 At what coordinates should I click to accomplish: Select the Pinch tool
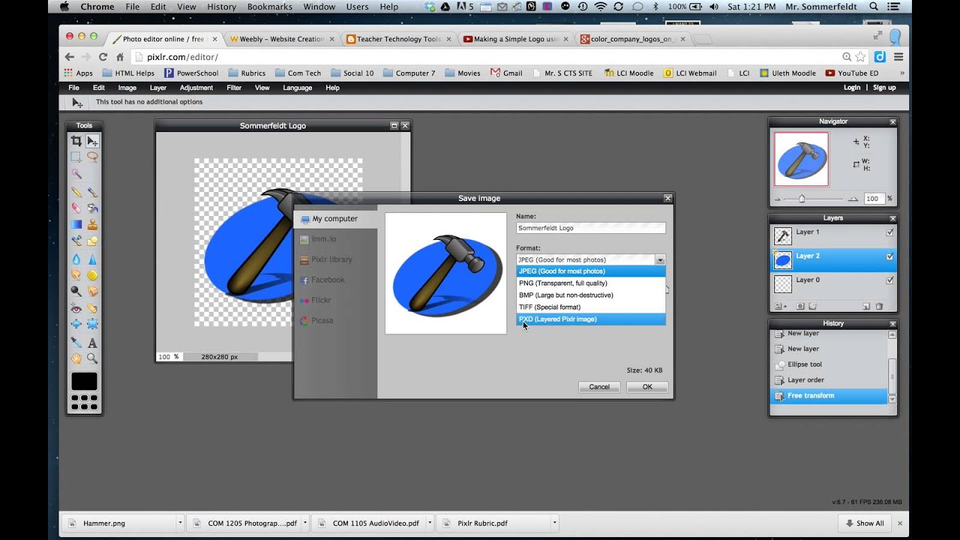[92, 324]
